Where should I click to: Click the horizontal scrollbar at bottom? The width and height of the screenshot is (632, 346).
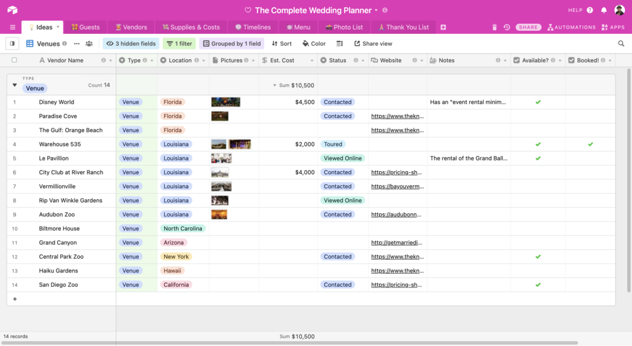tap(289, 343)
